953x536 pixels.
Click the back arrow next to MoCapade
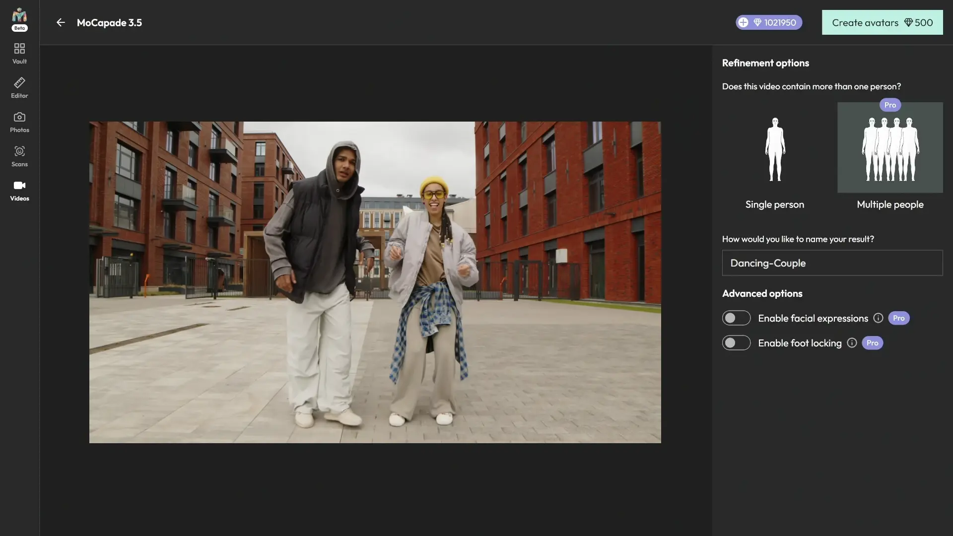tap(61, 22)
